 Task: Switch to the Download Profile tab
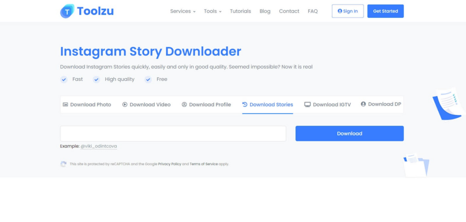pos(206,104)
